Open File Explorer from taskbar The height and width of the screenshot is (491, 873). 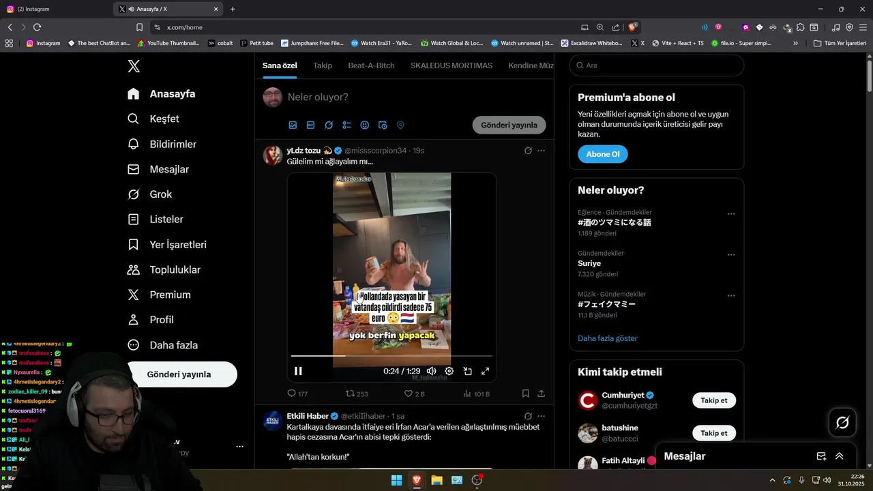[436, 480]
